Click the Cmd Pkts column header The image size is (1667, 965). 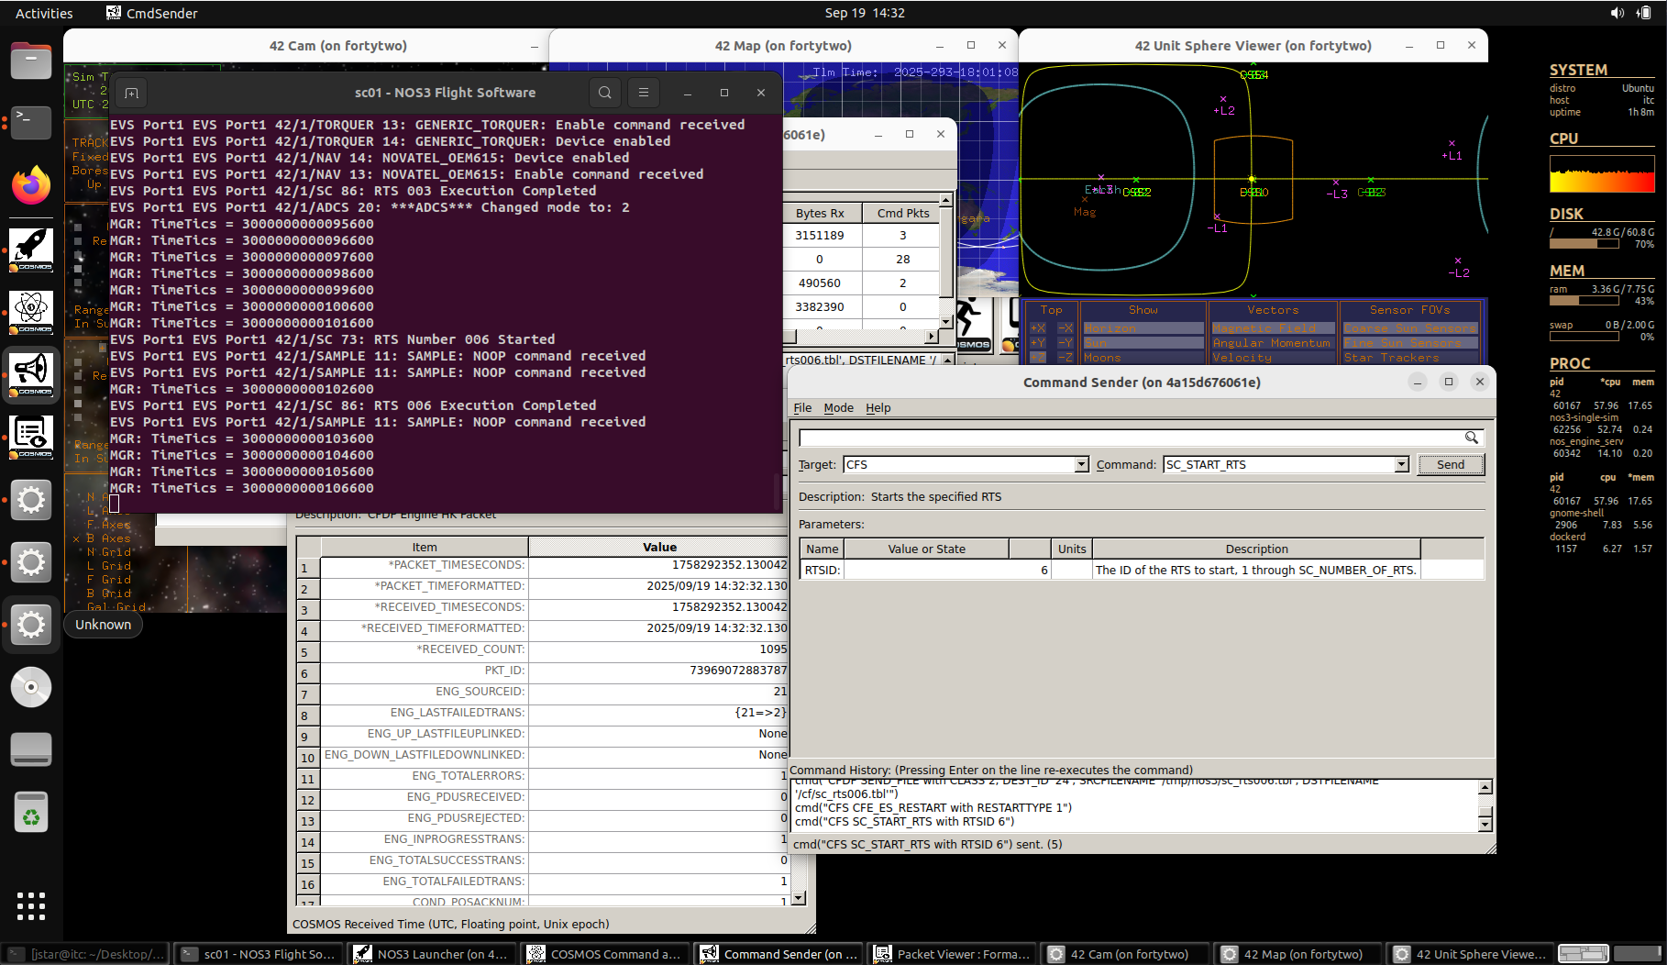(902, 213)
